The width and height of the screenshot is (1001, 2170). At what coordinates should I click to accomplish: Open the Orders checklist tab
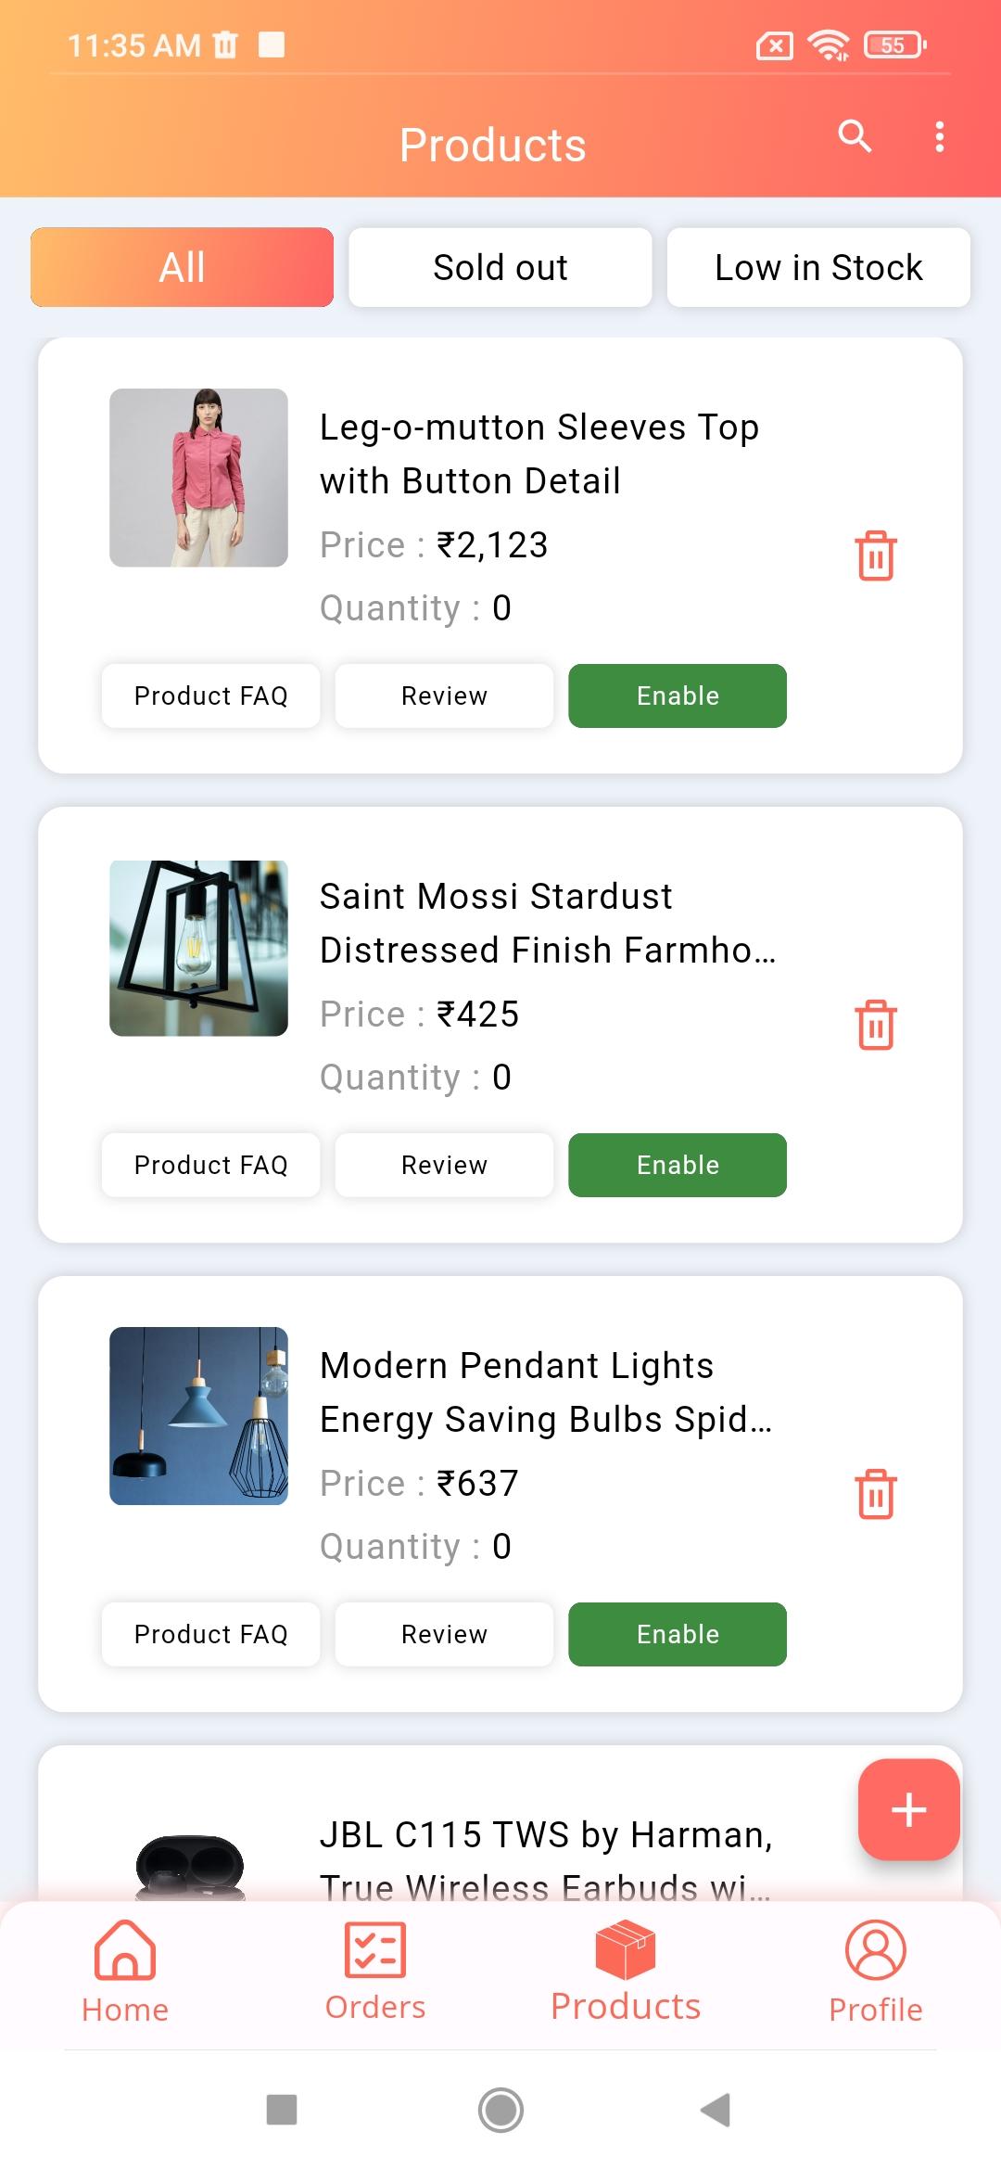[x=375, y=1949]
